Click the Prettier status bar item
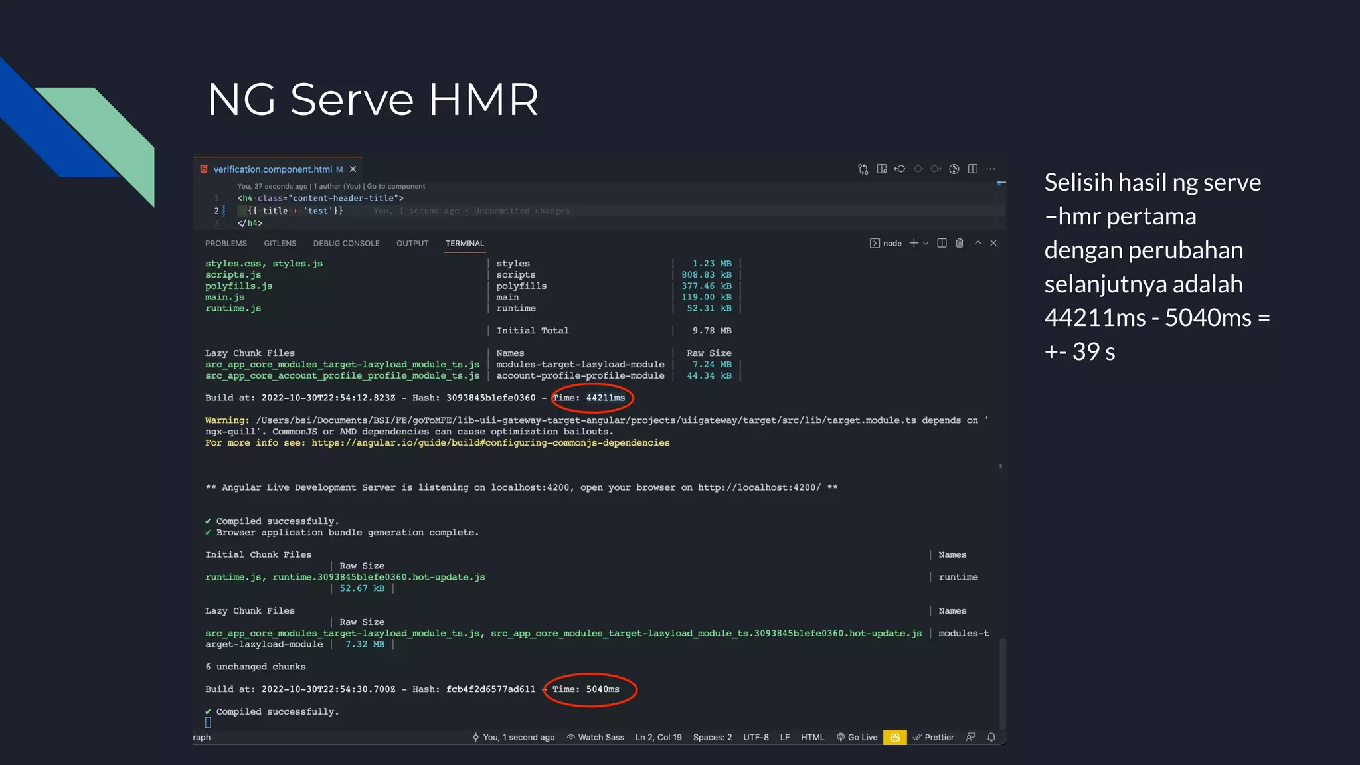 point(933,738)
